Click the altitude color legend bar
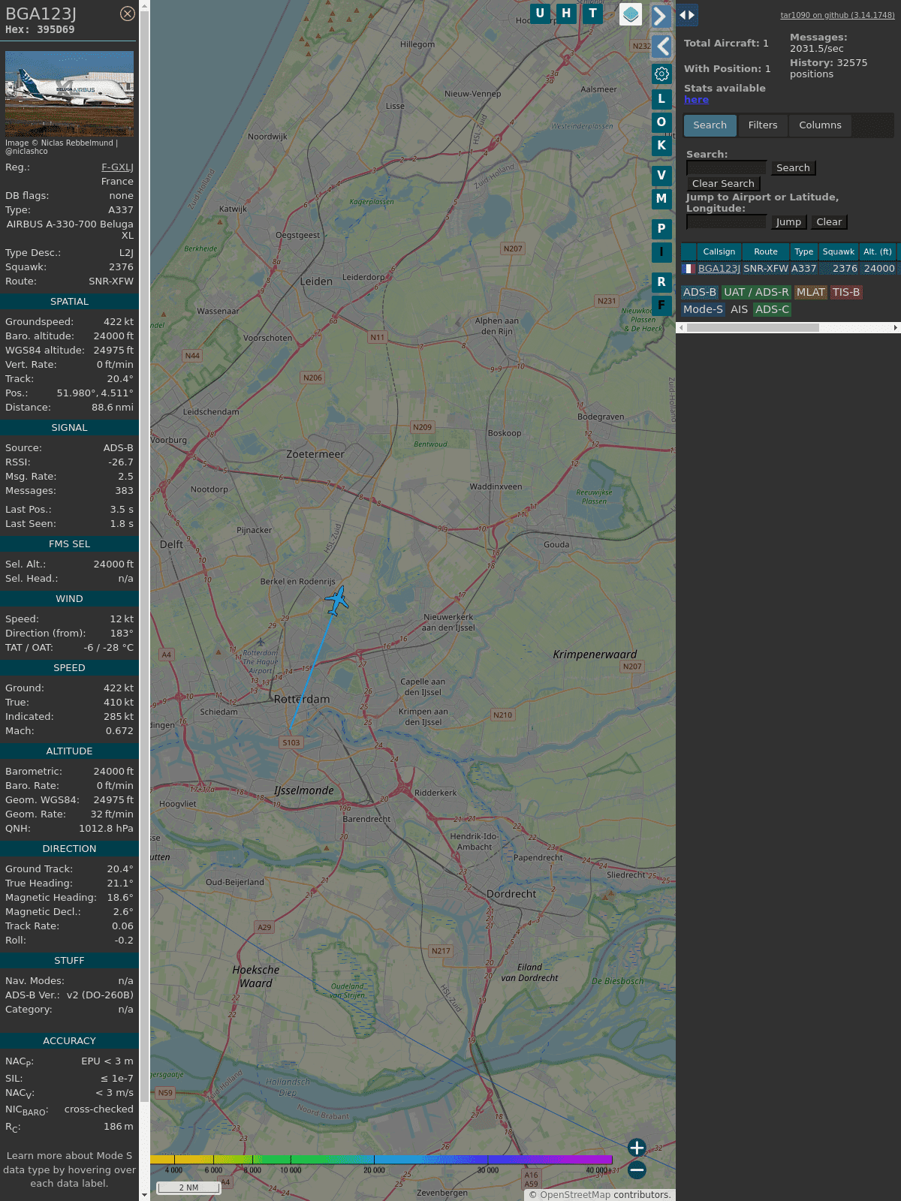 coord(381,1160)
